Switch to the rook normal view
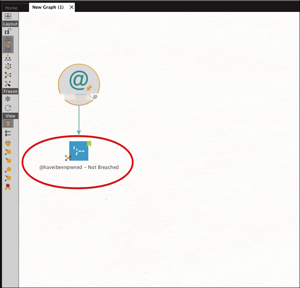The width and height of the screenshot is (300, 288). (8, 124)
